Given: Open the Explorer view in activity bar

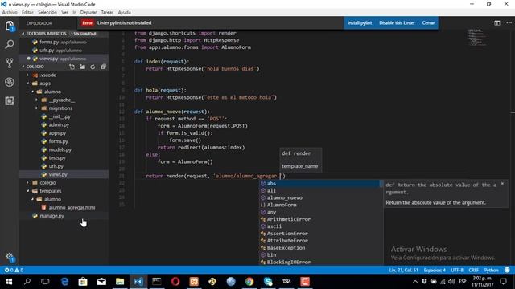Looking at the screenshot, I should click(x=10, y=26).
